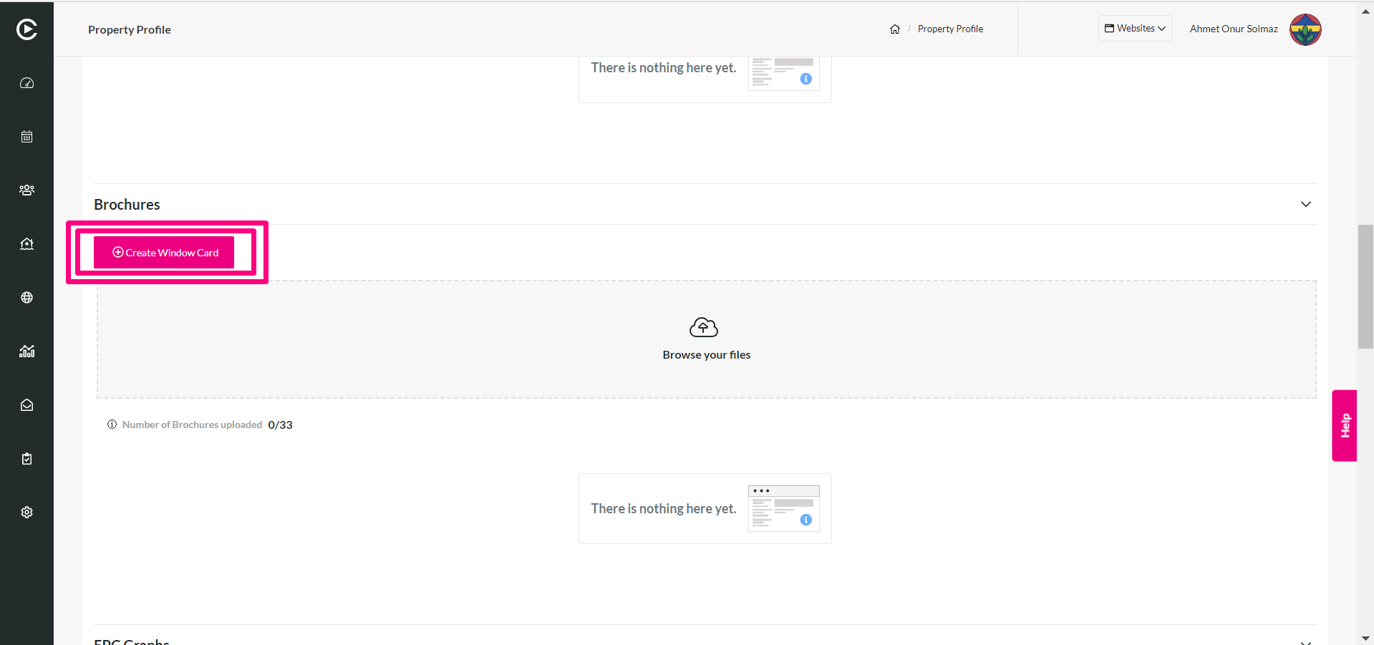Open the analytics chart icon in sidebar

click(x=26, y=351)
